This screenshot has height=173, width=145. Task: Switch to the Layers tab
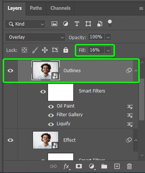[15, 8]
